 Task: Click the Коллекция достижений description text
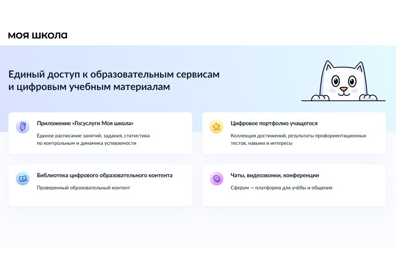pos(298,139)
